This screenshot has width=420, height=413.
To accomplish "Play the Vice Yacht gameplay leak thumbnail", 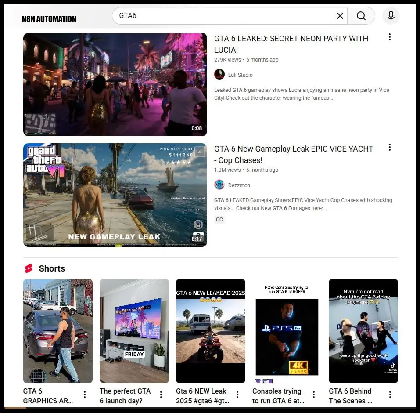I will coord(115,195).
